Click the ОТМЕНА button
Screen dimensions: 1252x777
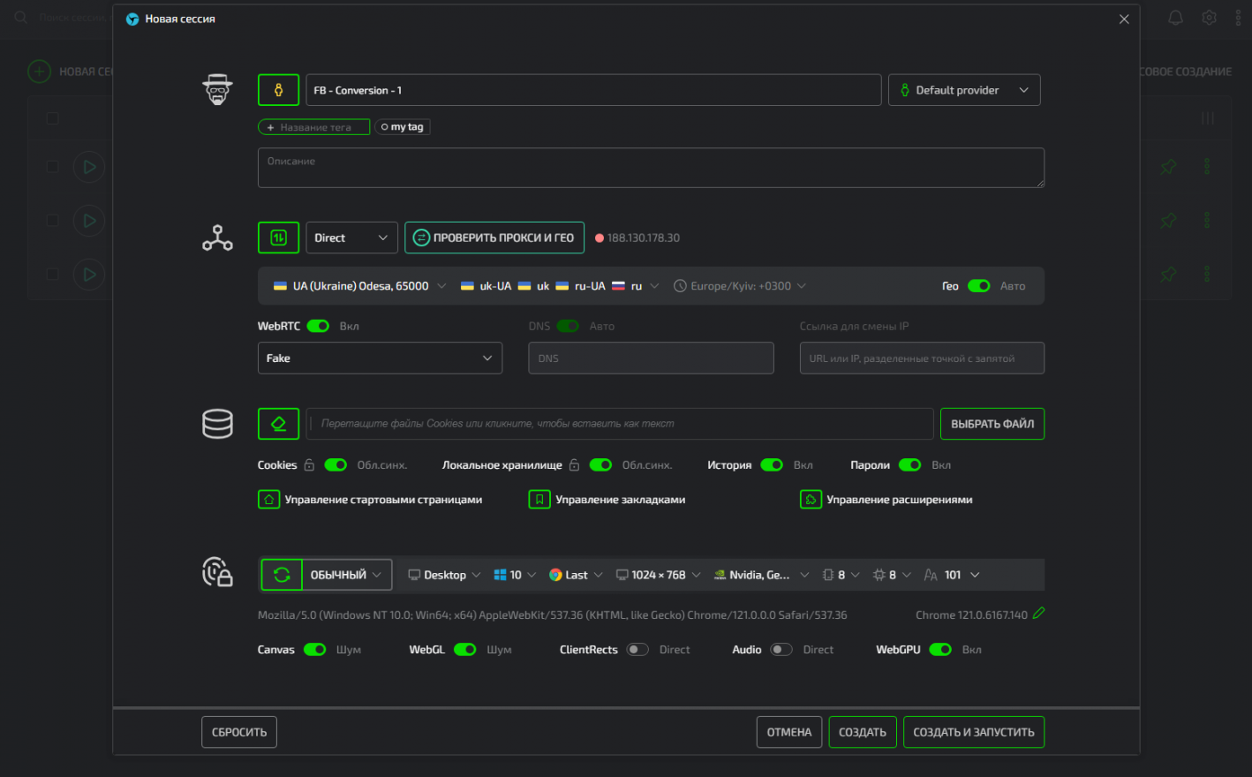tap(789, 732)
